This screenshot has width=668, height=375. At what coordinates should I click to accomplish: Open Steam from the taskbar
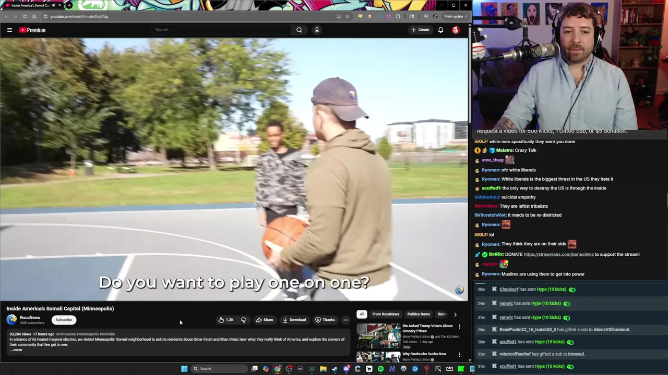[335, 369]
